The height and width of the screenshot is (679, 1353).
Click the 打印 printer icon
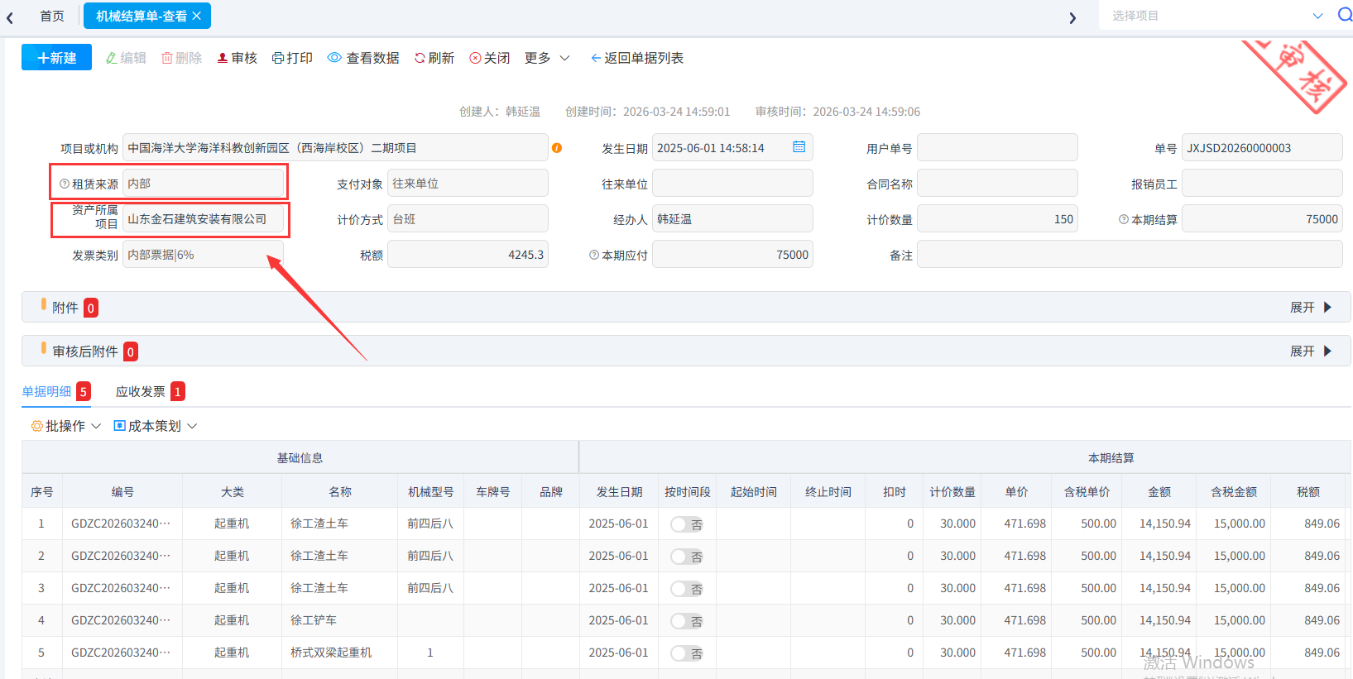[x=278, y=58]
